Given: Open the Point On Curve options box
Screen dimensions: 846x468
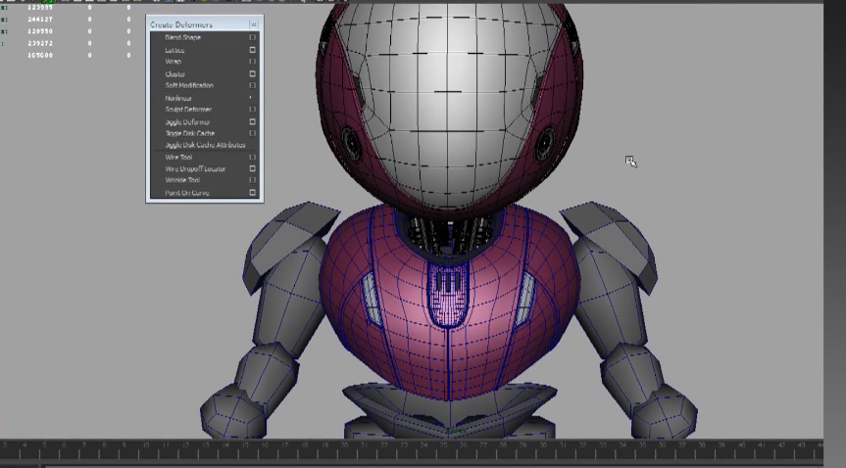Looking at the screenshot, I should tap(253, 193).
